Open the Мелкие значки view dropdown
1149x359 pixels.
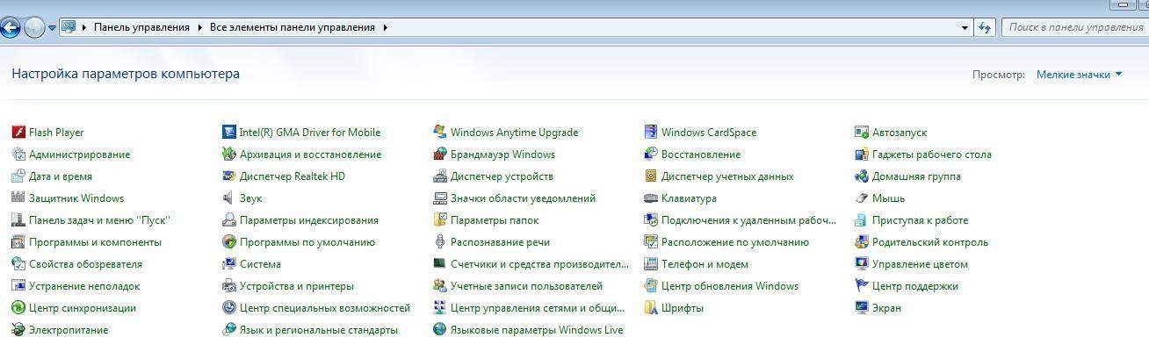click(x=1079, y=75)
